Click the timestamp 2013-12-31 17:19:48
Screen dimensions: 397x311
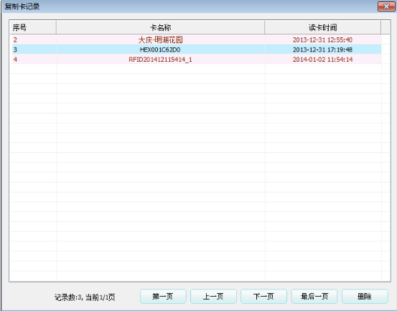coord(322,50)
